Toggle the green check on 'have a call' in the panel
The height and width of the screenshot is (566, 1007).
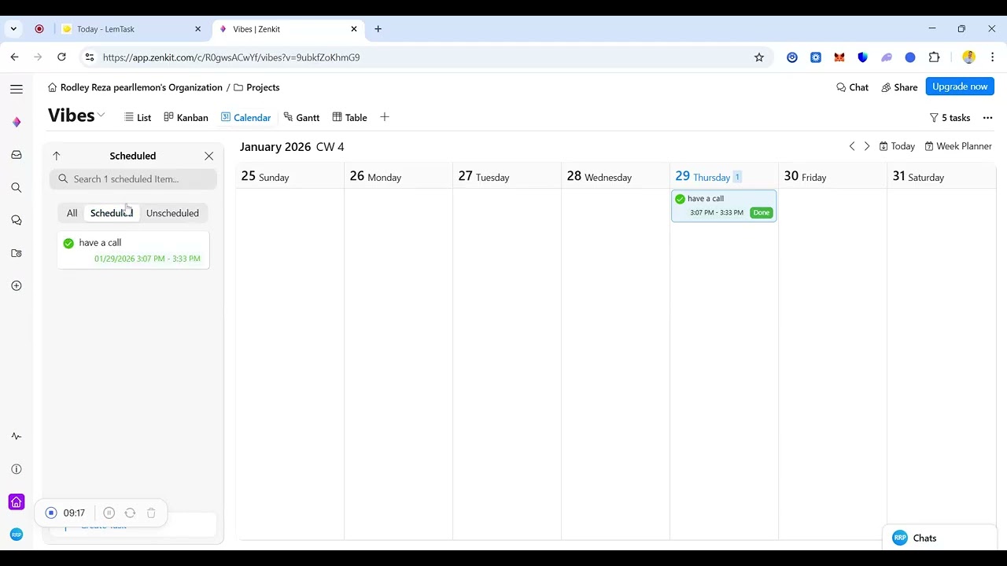tap(68, 243)
